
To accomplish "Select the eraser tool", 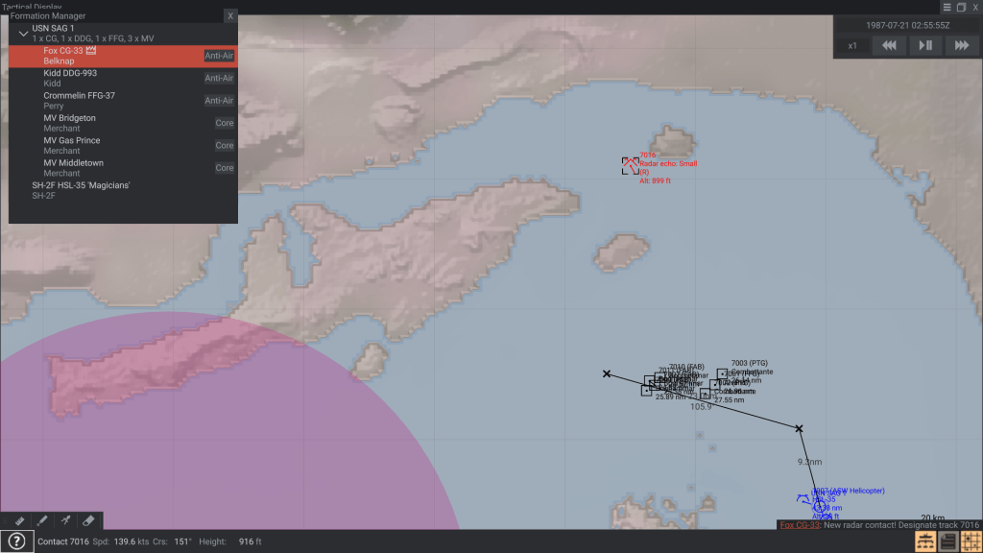I will 88,520.
